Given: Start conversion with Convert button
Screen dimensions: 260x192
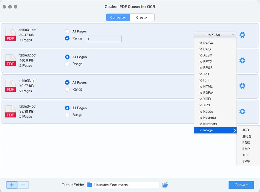Looking at the screenshot, I should point(241,185).
